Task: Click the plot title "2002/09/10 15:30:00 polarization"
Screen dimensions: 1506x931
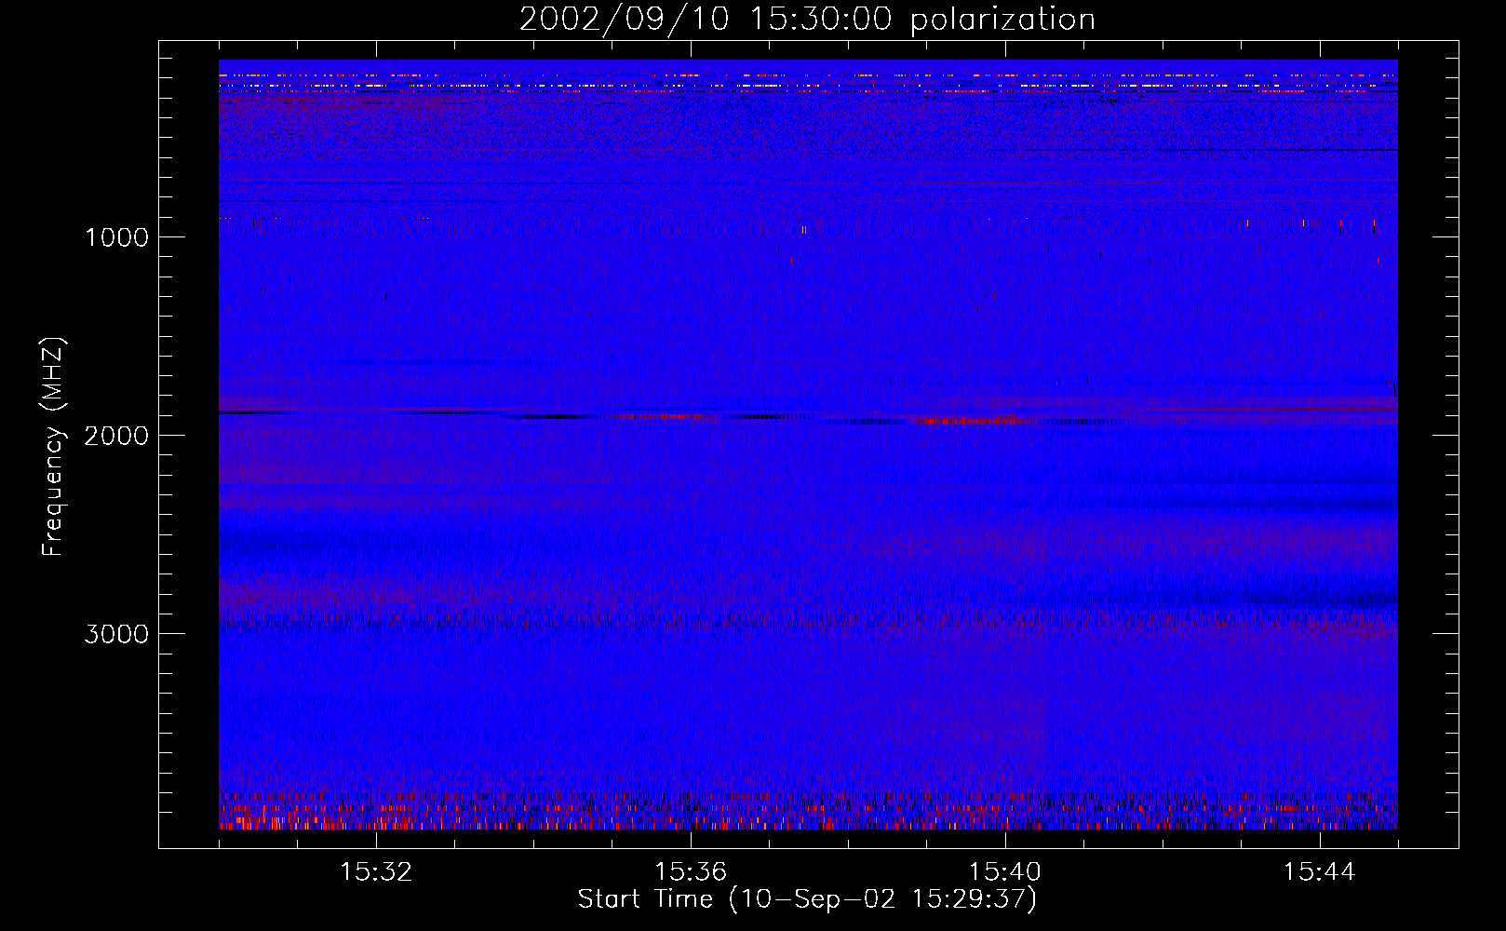Action: click(x=807, y=20)
